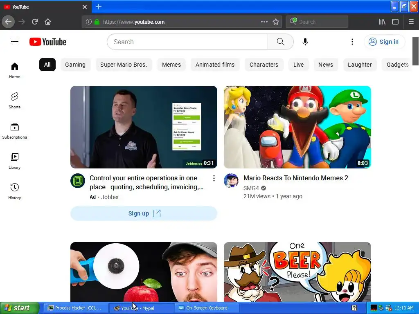Viewport: 419px width, 314px height.
Task: Select the Characters filter chip
Action: pos(264,65)
